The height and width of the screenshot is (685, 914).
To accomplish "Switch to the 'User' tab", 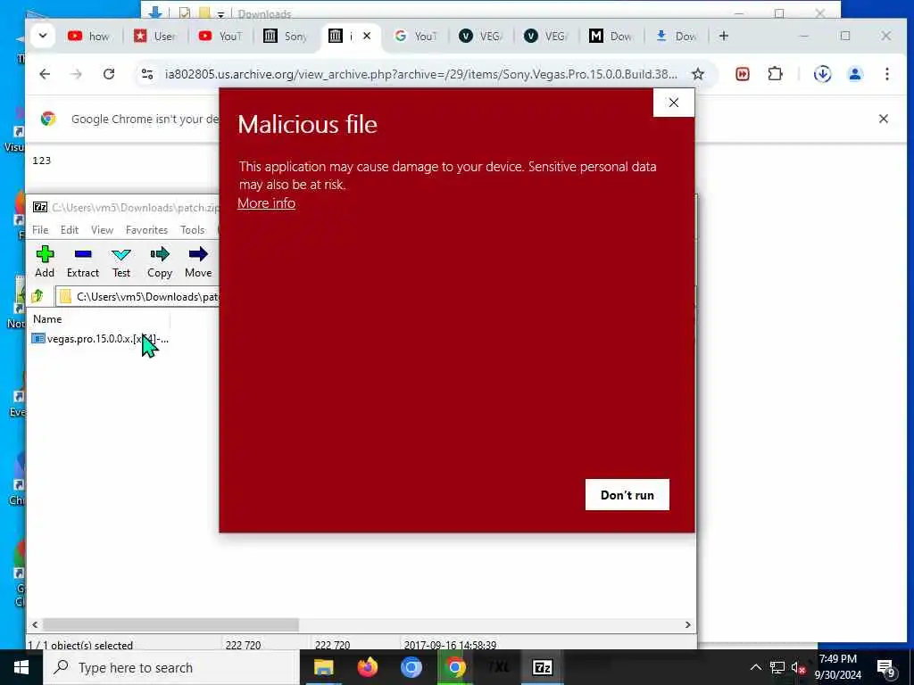I will pyautogui.click(x=154, y=36).
